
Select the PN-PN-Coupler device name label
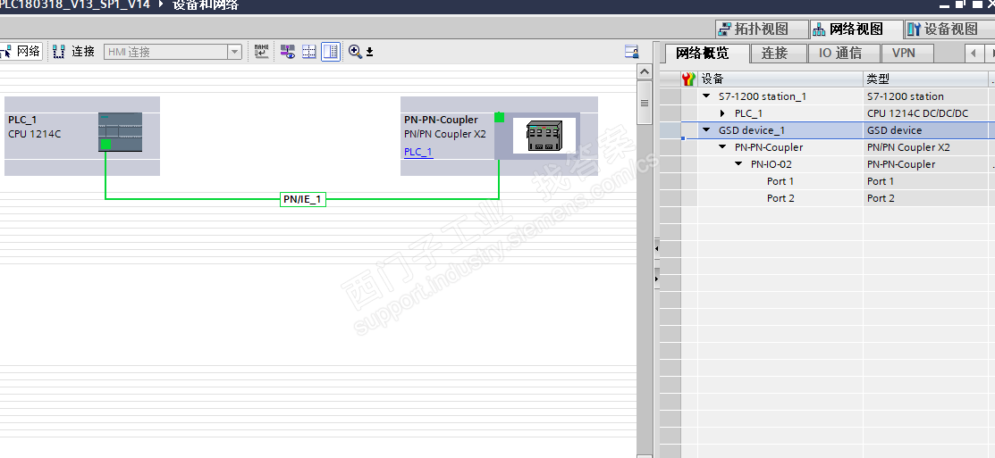click(x=441, y=120)
